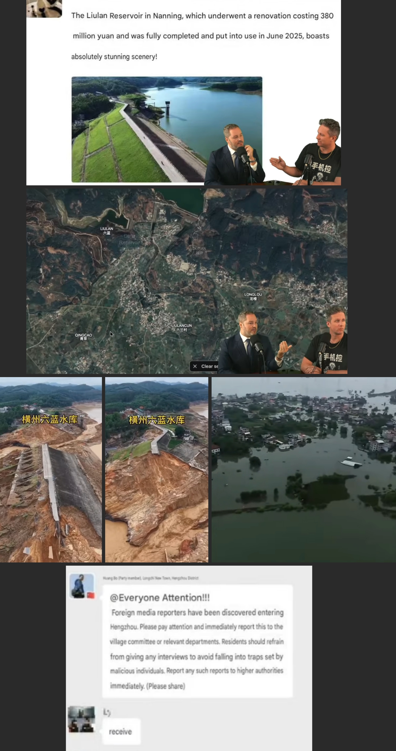Click 横州六蓝水库 caption on middle dam photo

157,420
